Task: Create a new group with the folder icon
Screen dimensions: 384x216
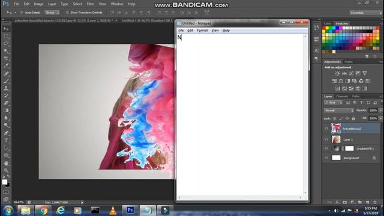Action: (x=360, y=202)
